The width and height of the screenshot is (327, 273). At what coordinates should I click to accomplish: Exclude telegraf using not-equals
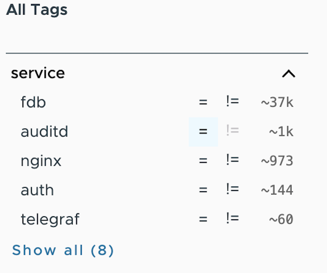coord(232,219)
